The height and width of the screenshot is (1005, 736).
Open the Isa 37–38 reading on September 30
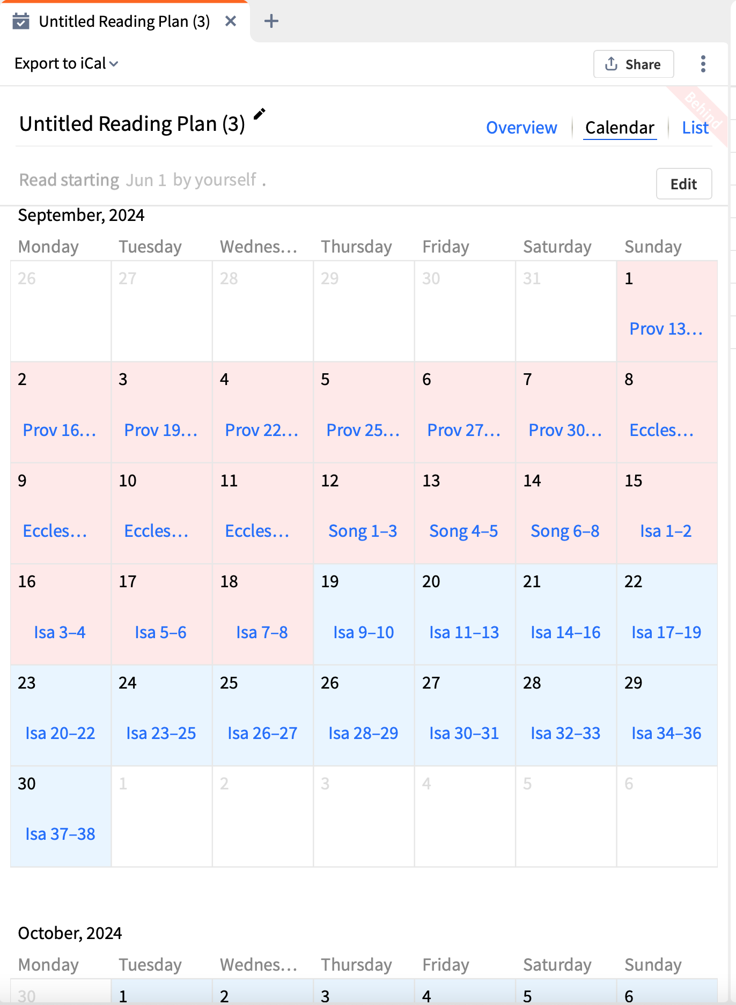[60, 834]
